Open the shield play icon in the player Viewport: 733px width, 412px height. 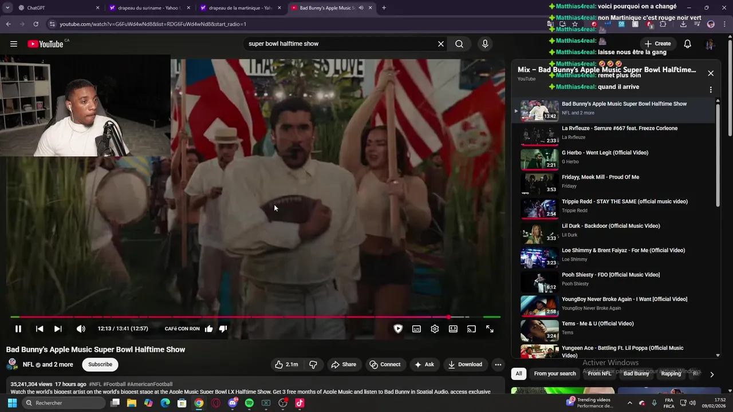point(398,329)
